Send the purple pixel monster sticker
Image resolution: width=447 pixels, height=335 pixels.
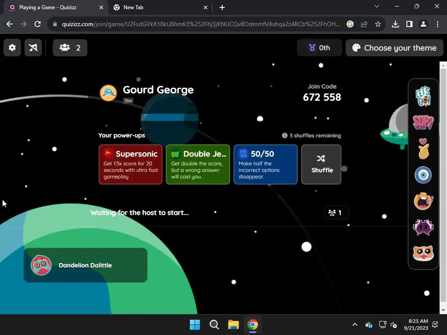(423, 227)
